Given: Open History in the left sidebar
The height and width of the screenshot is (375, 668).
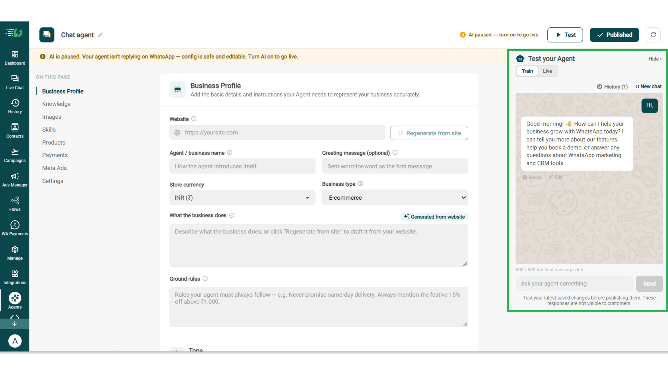Looking at the screenshot, I should pos(15,106).
